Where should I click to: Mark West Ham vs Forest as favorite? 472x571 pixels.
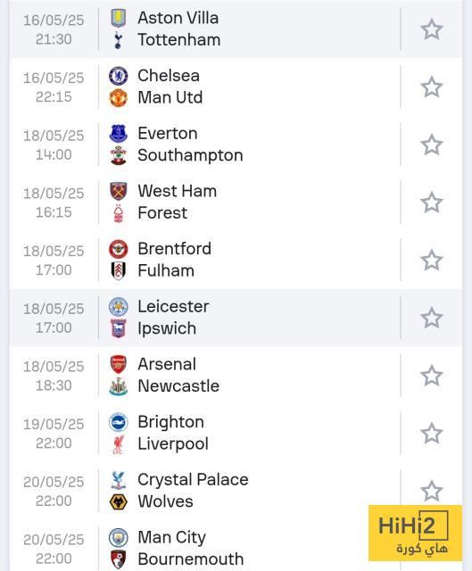[x=432, y=203]
